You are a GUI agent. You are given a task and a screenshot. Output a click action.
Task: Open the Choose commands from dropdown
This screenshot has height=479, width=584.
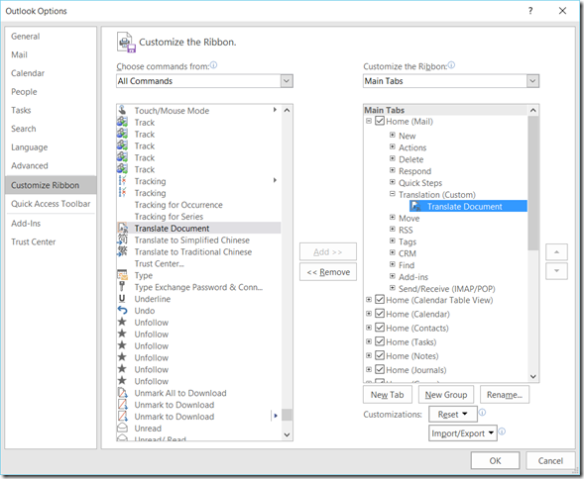[x=287, y=81]
